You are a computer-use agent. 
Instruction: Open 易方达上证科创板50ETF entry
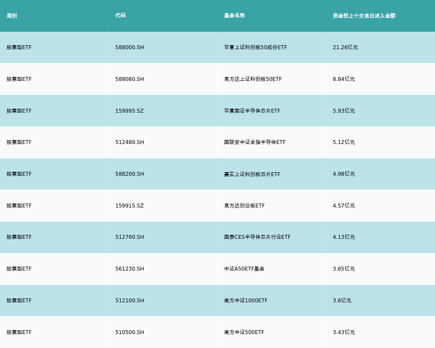coord(253,79)
